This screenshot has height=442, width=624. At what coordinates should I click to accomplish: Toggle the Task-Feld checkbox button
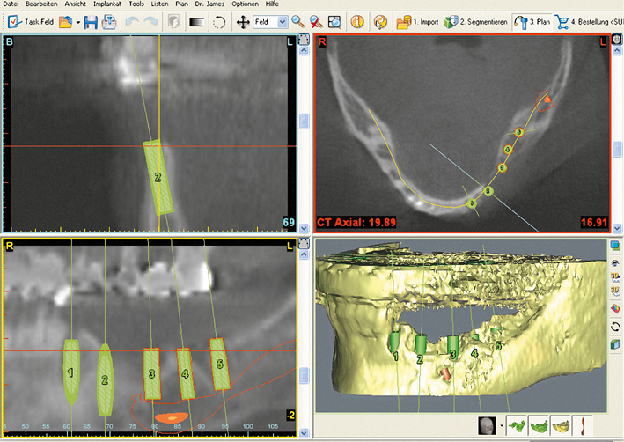(x=30, y=20)
